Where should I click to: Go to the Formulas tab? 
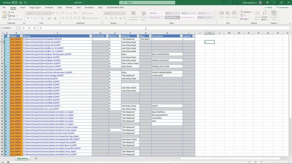tap(49, 7)
